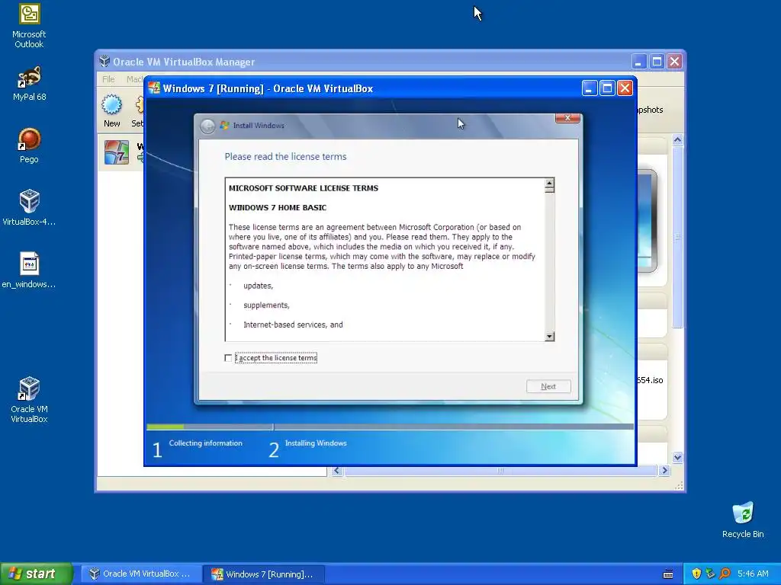Click the Next button in Install Windows
The height and width of the screenshot is (585, 781).
pos(548,386)
